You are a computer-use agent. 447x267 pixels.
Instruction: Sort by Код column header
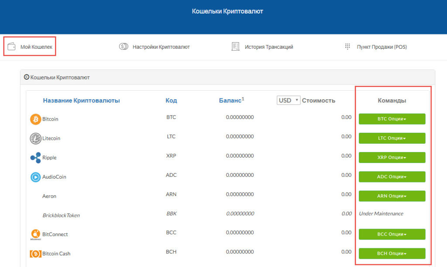coord(171,100)
